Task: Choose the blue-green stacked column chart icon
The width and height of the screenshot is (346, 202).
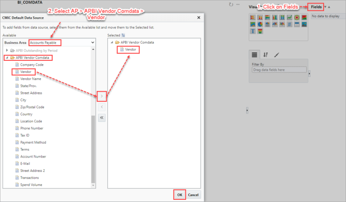Action: coord(282,17)
